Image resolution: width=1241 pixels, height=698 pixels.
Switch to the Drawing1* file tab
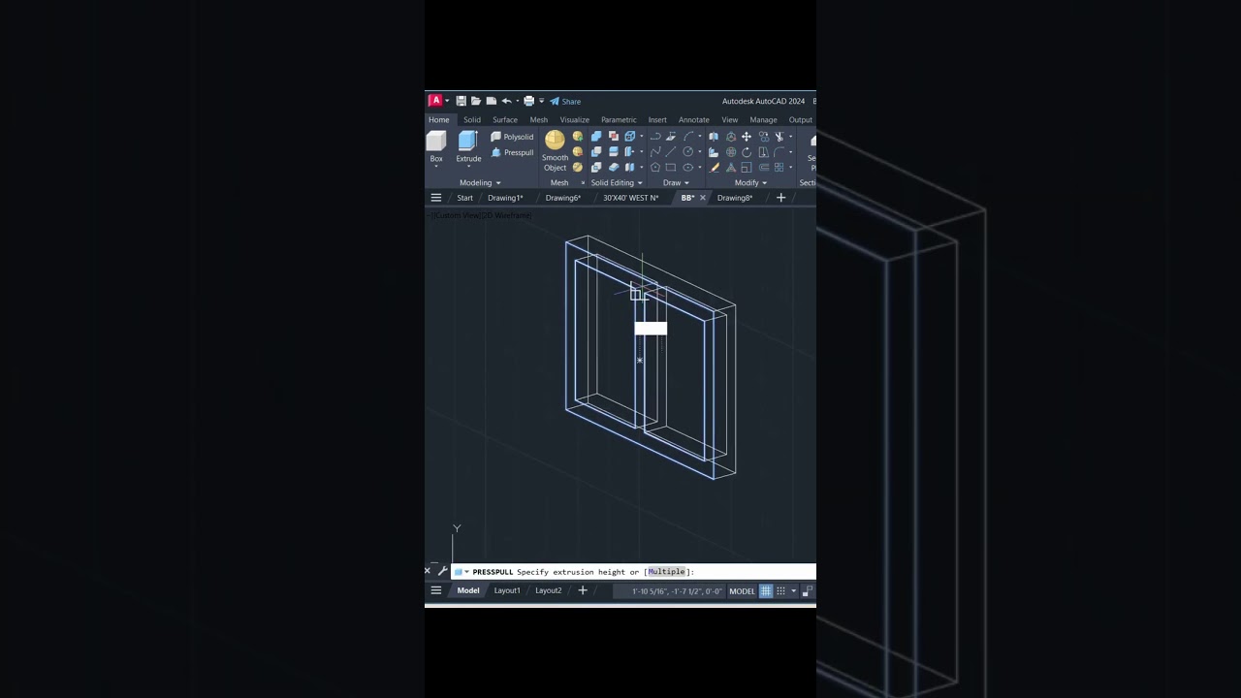coord(505,198)
